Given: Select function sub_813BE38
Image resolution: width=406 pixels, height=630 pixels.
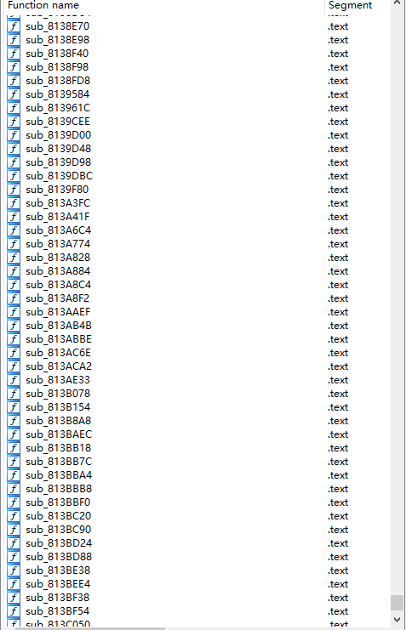Looking at the screenshot, I should tap(58, 570).
